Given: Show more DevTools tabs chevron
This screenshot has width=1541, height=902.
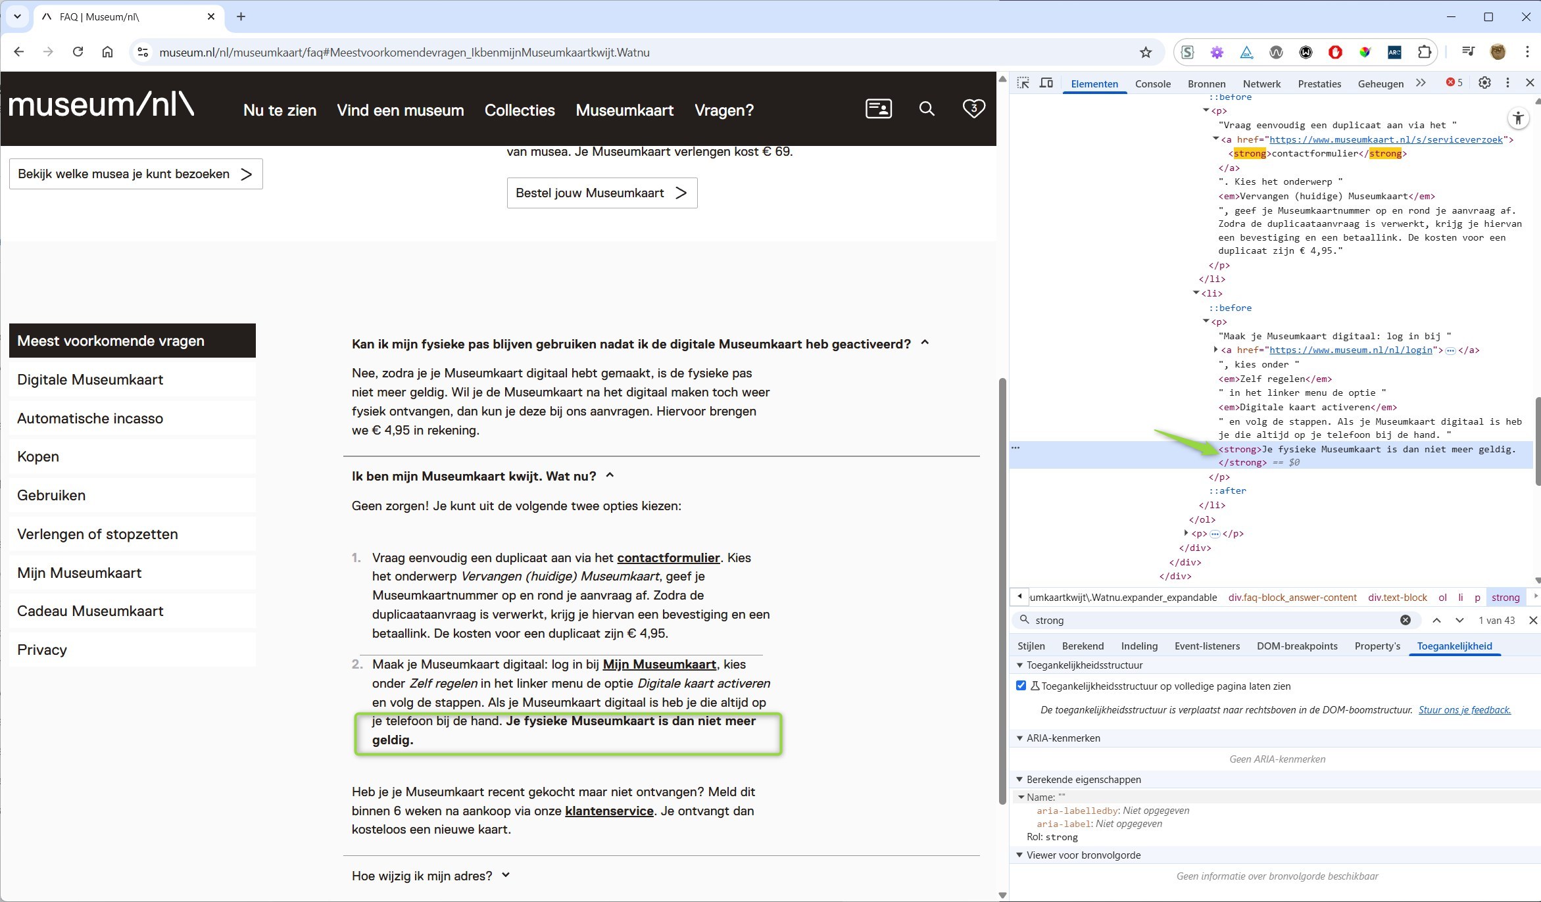Looking at the screenshot, I should [1421, 83].
